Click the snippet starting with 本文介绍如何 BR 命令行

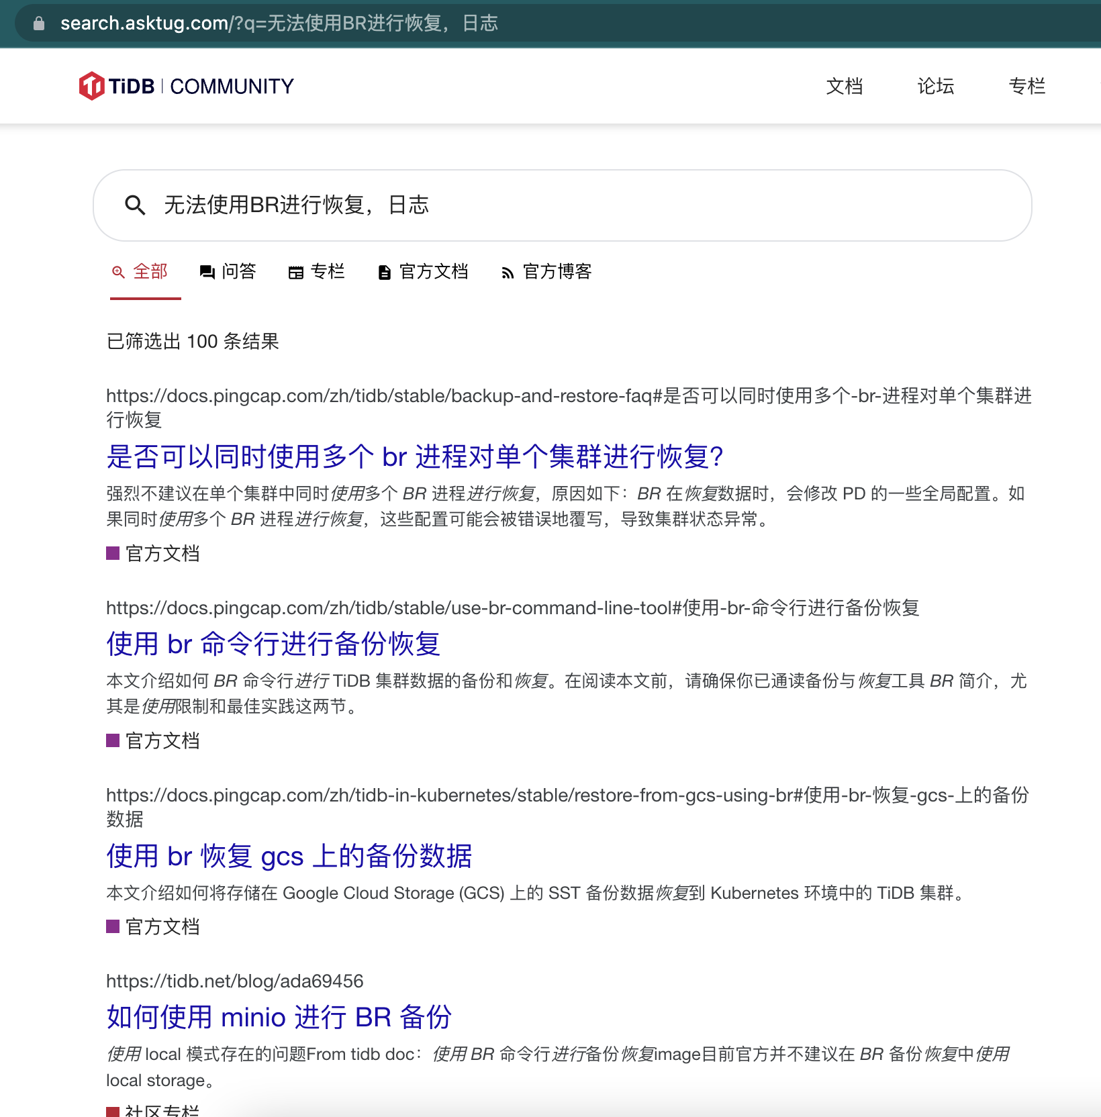tap(567, 693)
